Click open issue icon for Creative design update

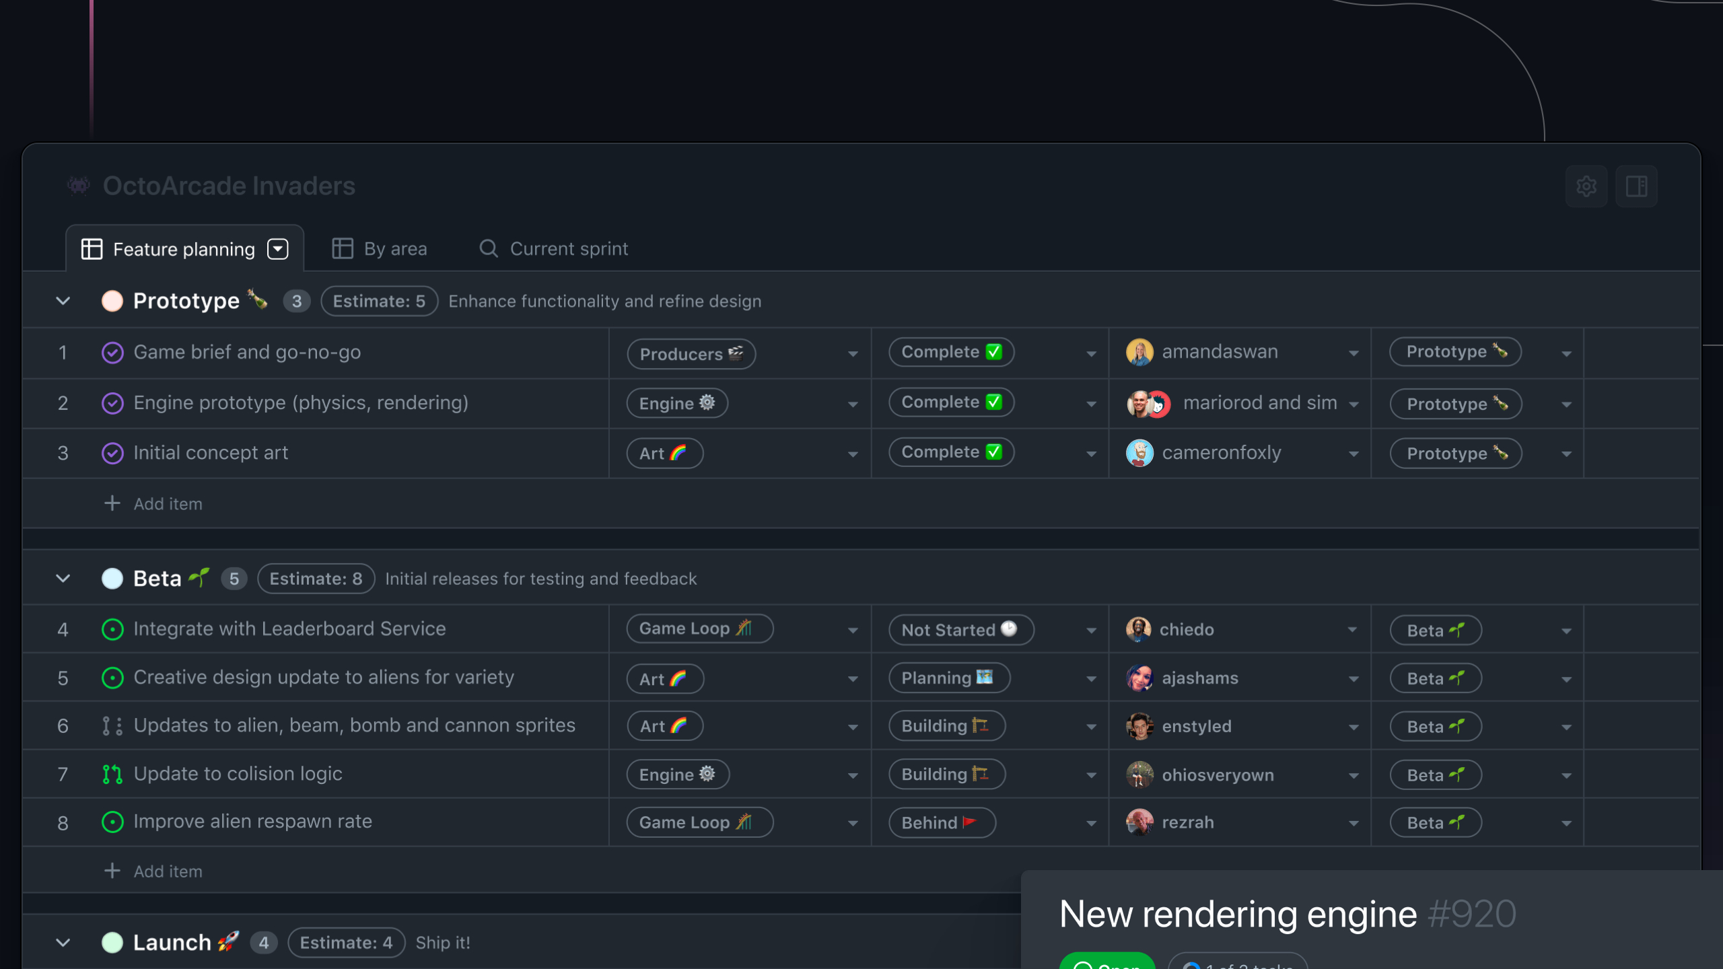pos(112,678)
